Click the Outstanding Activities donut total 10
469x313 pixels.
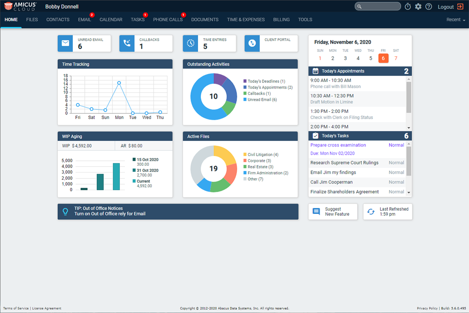tap(214, 96)
